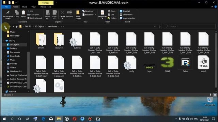Refresh the address bar location
The height and width of the screenshot is (122, 218).
pos(159,26)
